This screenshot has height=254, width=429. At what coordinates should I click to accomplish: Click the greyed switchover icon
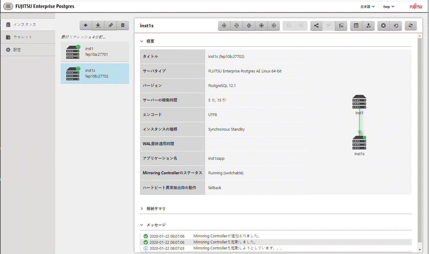(329, 26)
